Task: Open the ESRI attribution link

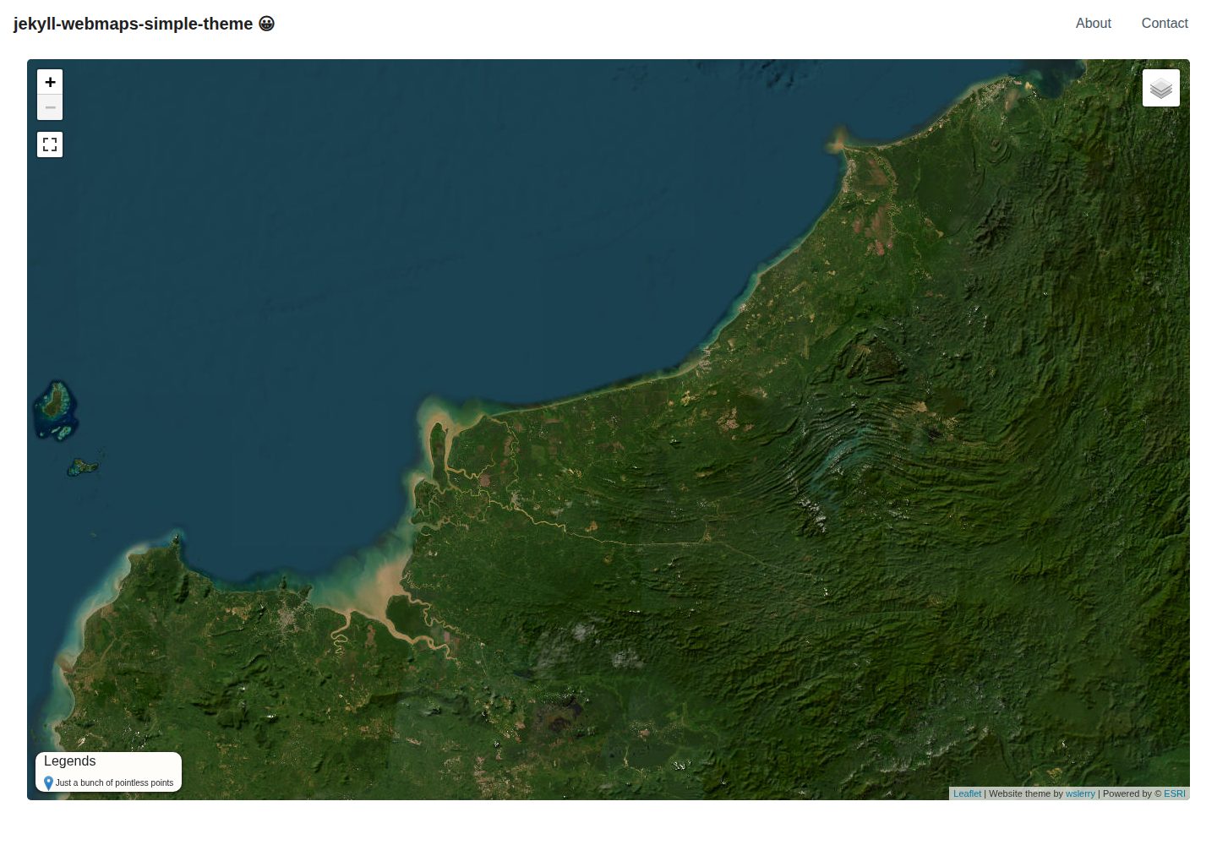Action: click(x=1175, y=793)
